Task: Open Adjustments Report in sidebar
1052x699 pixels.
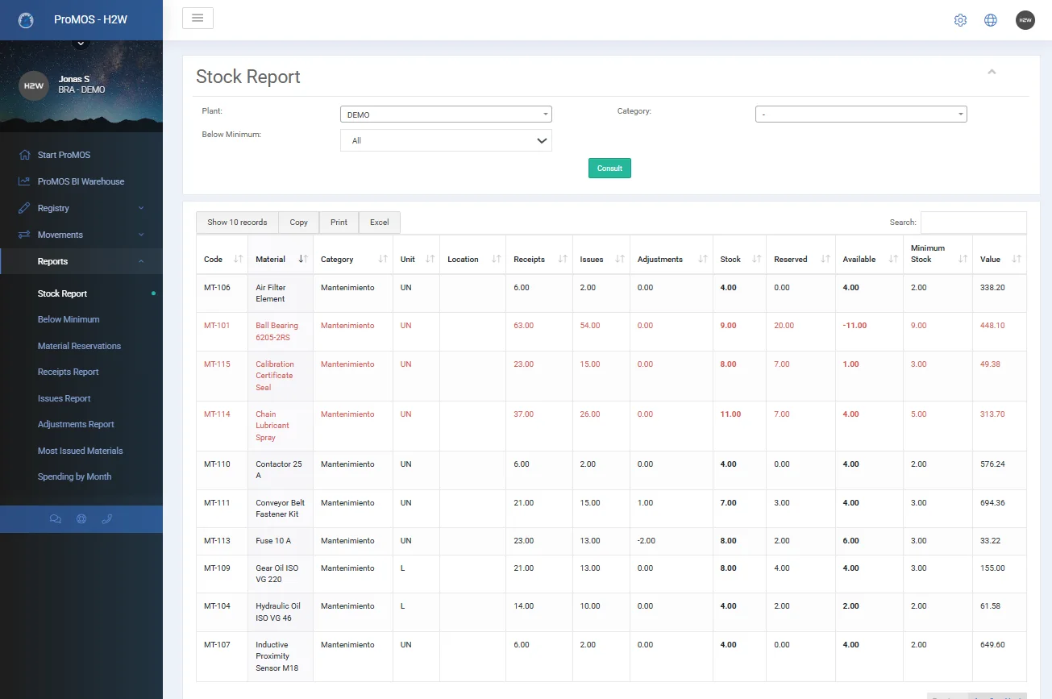Action: coord(76,424)
